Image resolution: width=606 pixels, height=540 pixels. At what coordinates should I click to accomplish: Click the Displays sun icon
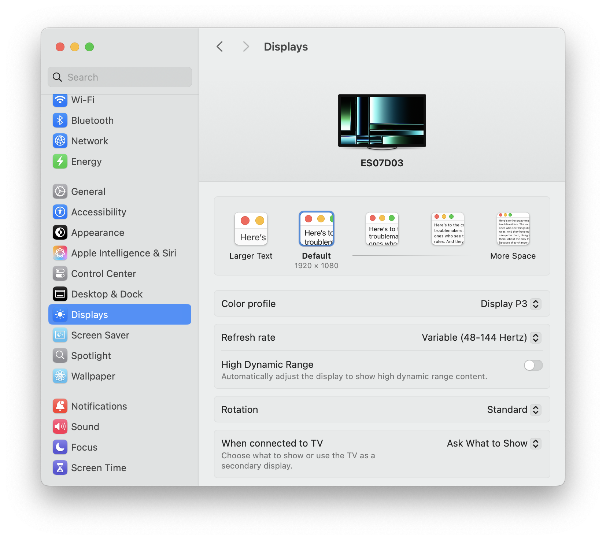tap(60, 314)
